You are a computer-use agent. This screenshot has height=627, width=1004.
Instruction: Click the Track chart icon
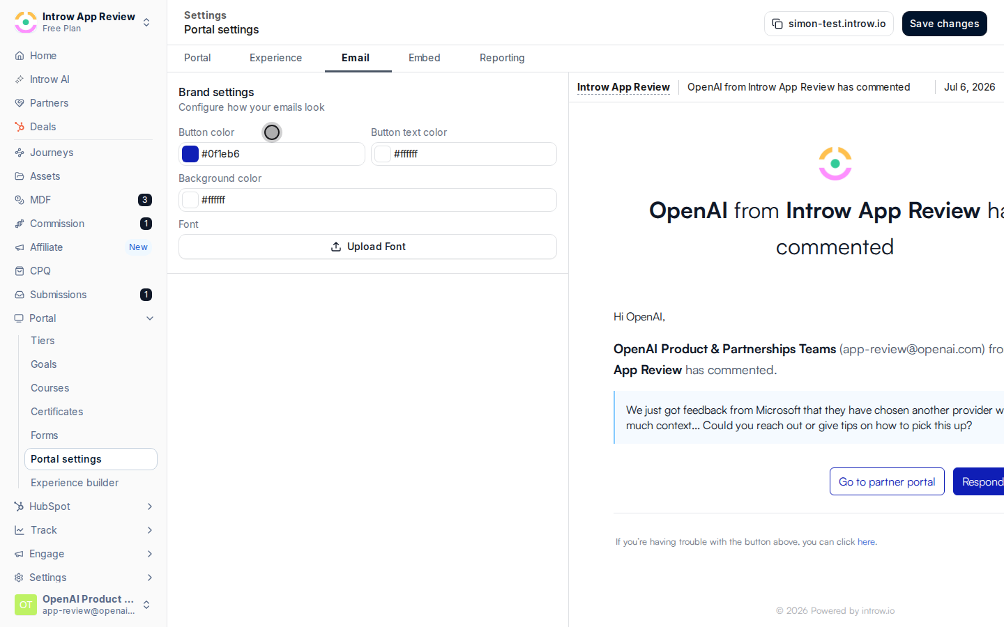(20, 530)
